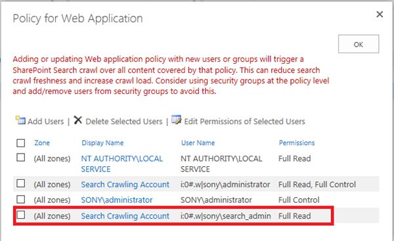Image resolution: width=394 pixels, height=241 pixels.
Task: Click the OK button
Action: click(x=359, y=44)
